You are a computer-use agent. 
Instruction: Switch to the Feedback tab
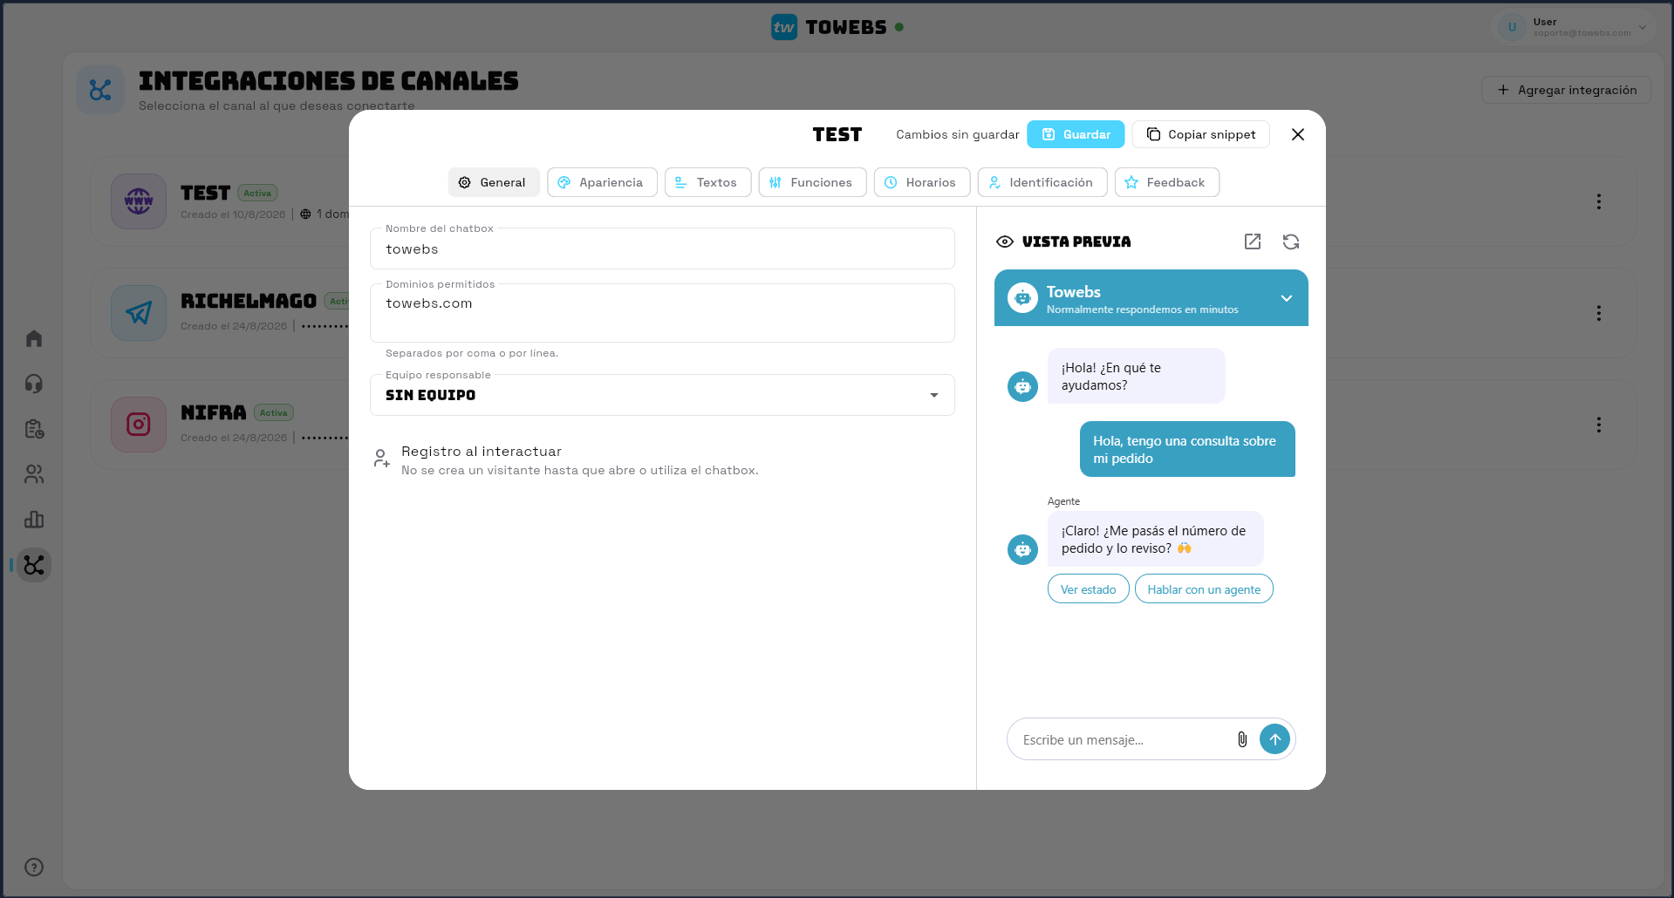[x=1167, y=182]
